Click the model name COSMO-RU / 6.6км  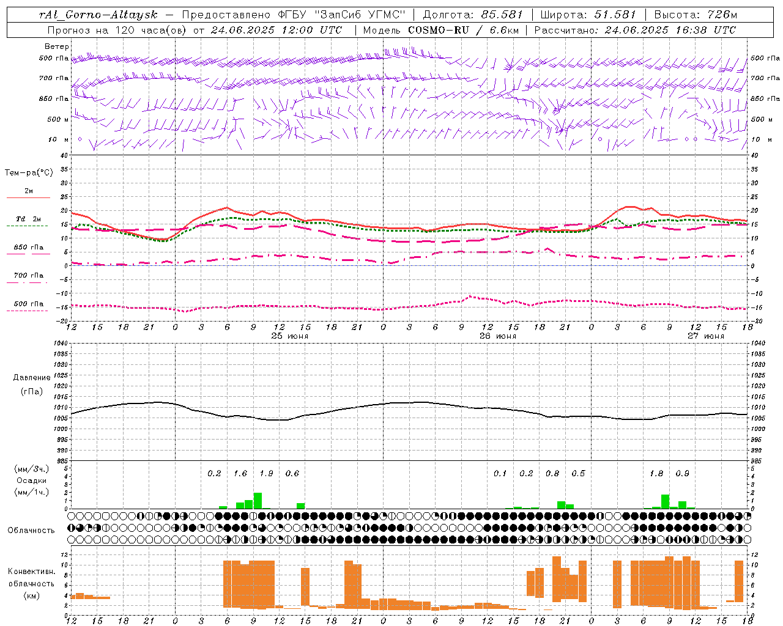463,30
